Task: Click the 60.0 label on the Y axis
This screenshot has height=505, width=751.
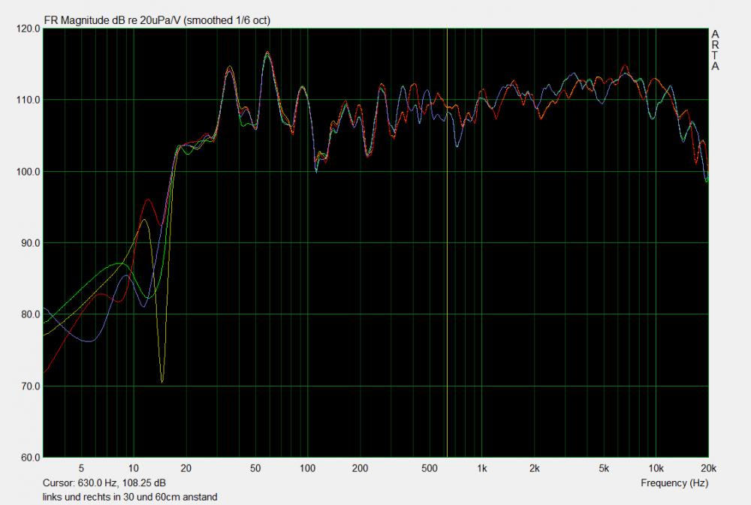Action: [28, 457]
